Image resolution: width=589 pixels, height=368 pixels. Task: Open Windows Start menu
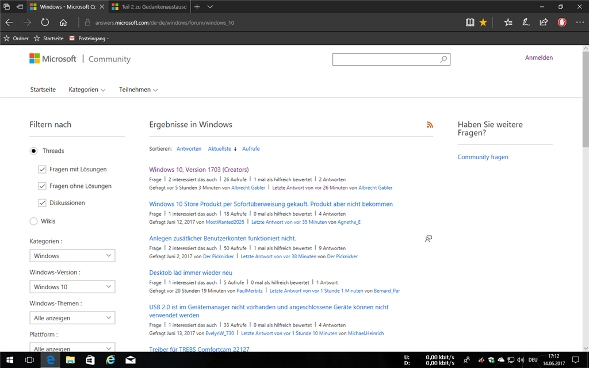[10, 360]
